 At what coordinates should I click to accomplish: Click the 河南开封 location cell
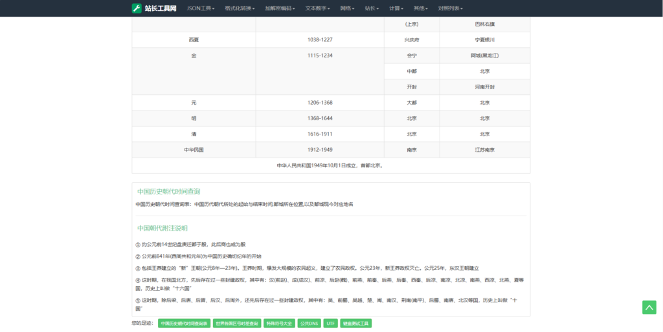pyautogui.click(x=484, y=87)
